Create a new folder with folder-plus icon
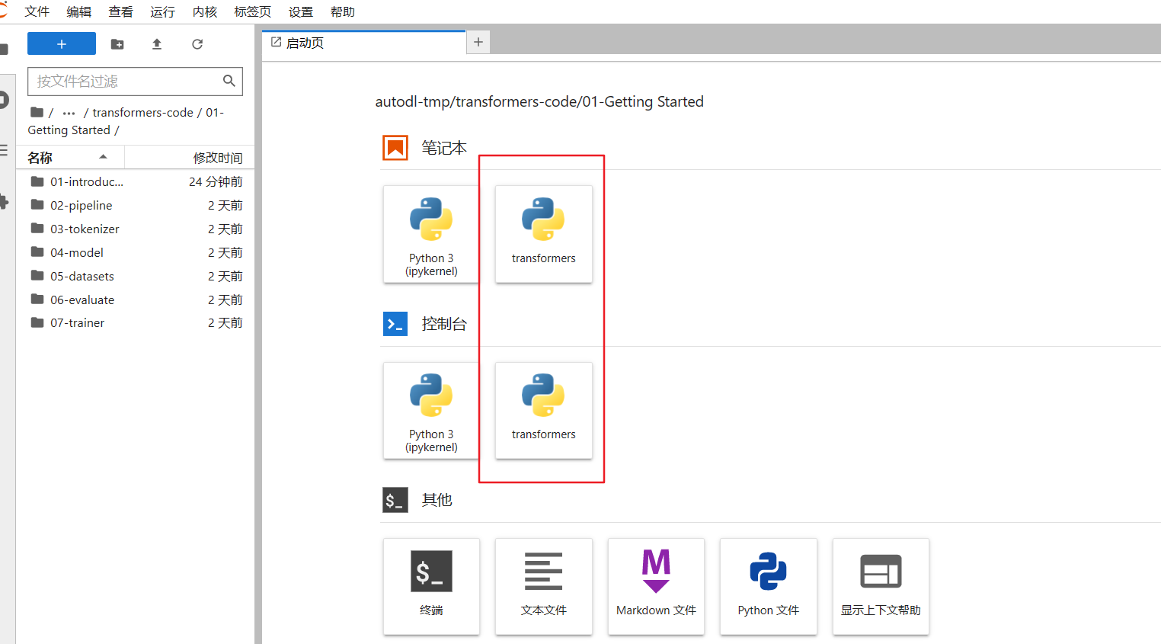This screenshot has width=1161, height=644. [117, 44]
